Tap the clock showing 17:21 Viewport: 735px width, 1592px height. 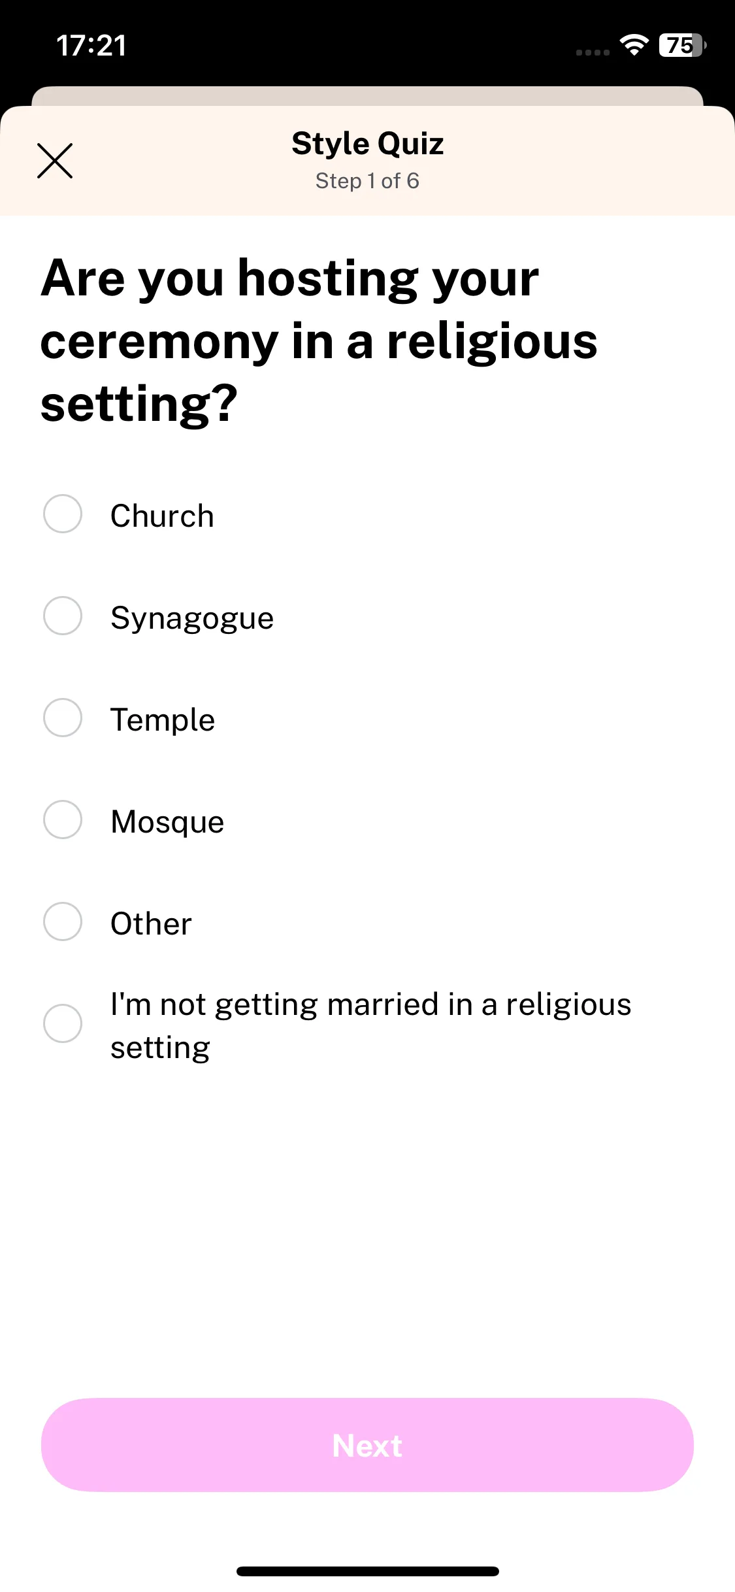coord(91,46)
